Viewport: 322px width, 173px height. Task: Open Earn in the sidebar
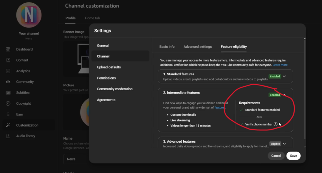pyautogui.click(x=20, y=114)
